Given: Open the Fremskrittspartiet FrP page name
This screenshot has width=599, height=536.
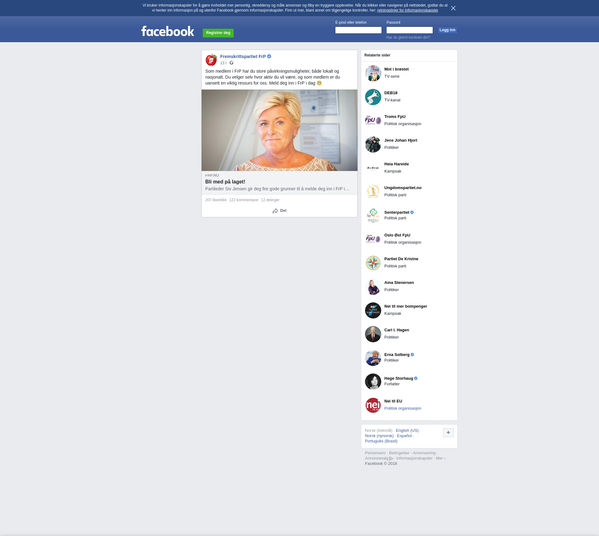Looking at the screenshot, I should click(243, 56).
